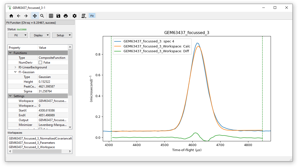This screenshot has width=299, height=167.
Task: Open the Setup dropdown menu
Action: [x=62, y=35]
